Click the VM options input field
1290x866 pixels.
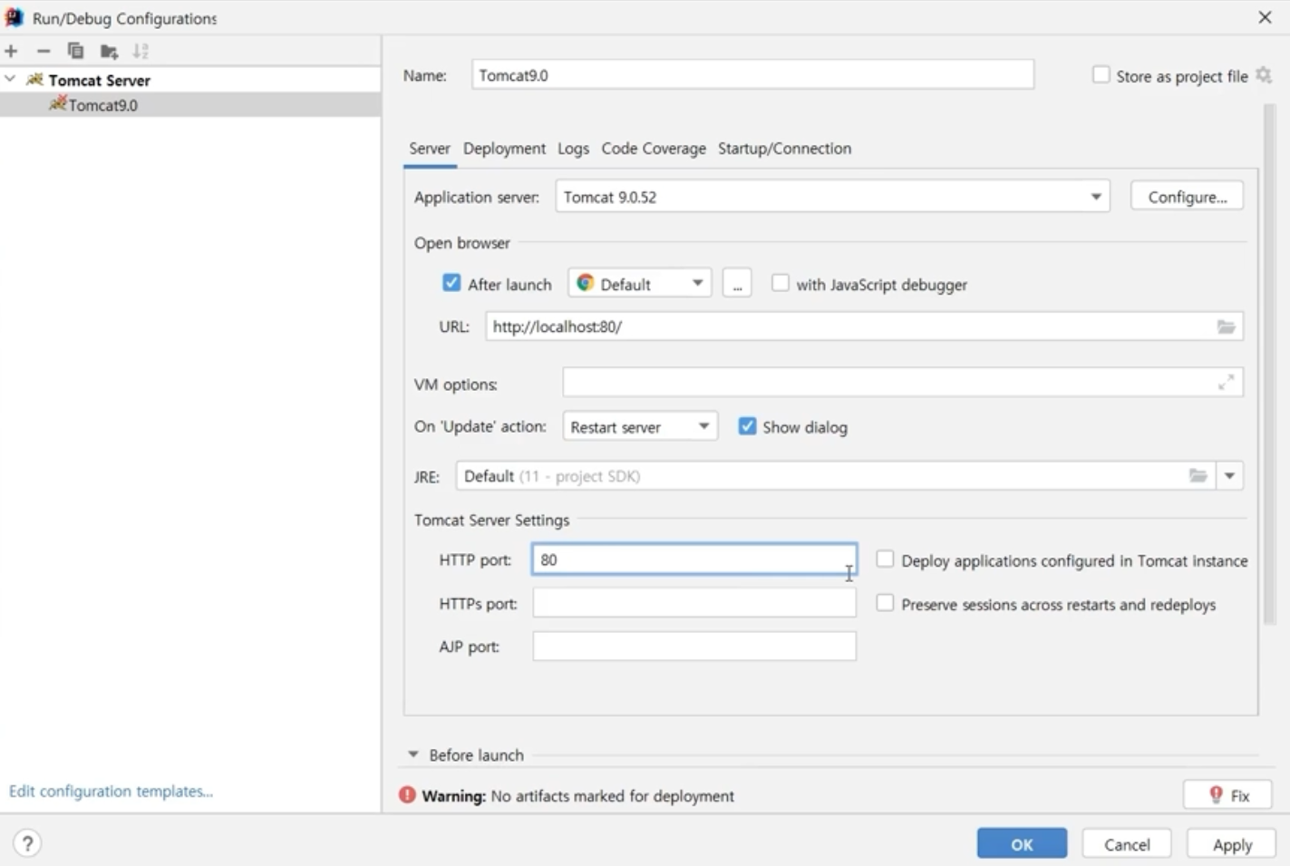[x=903, y=383]
